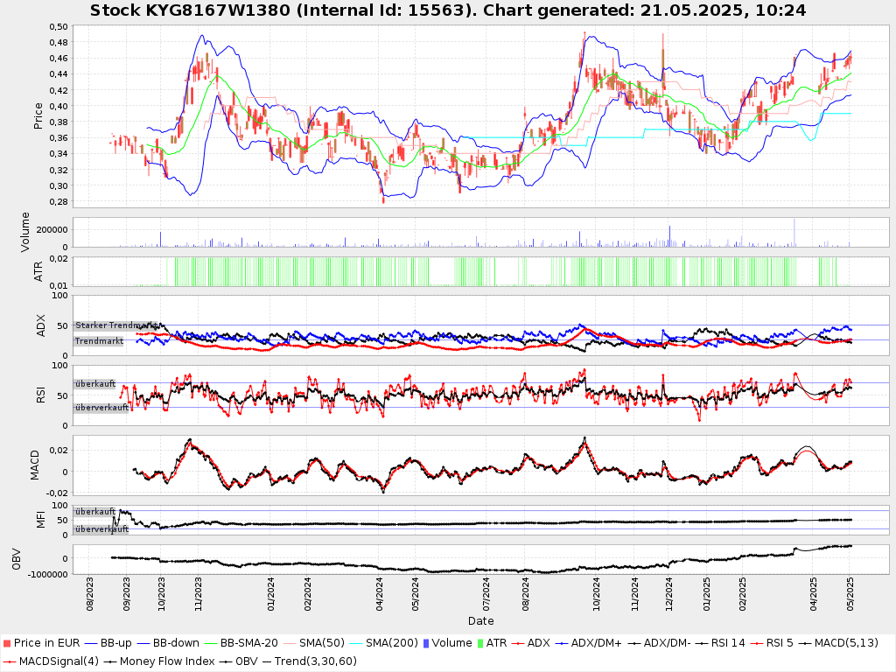The image size is (896, 672).
Task: Click the chart title with stock KYG8167W1380
Action: point(448,10)
